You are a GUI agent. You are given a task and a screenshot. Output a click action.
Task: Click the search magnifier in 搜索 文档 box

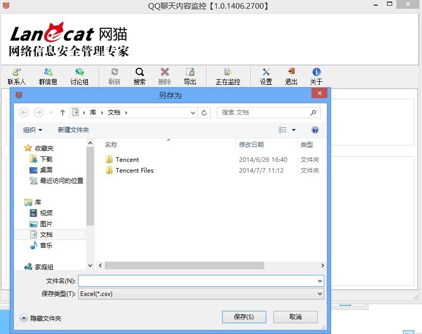point(313,113)
